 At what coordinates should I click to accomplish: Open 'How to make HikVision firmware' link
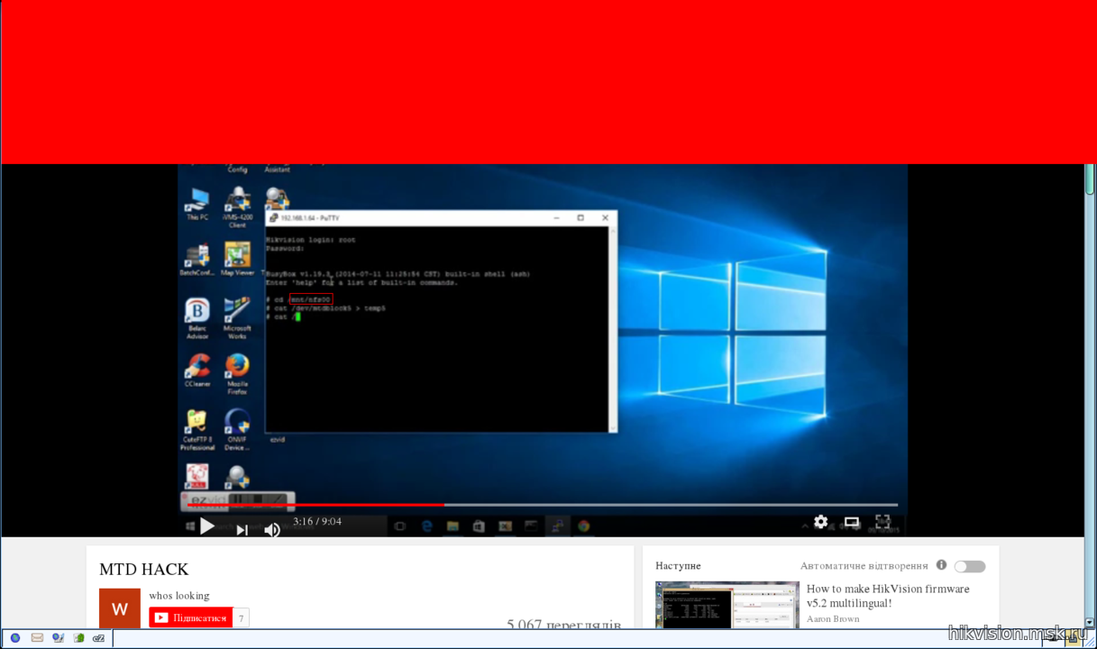point(888,596)
